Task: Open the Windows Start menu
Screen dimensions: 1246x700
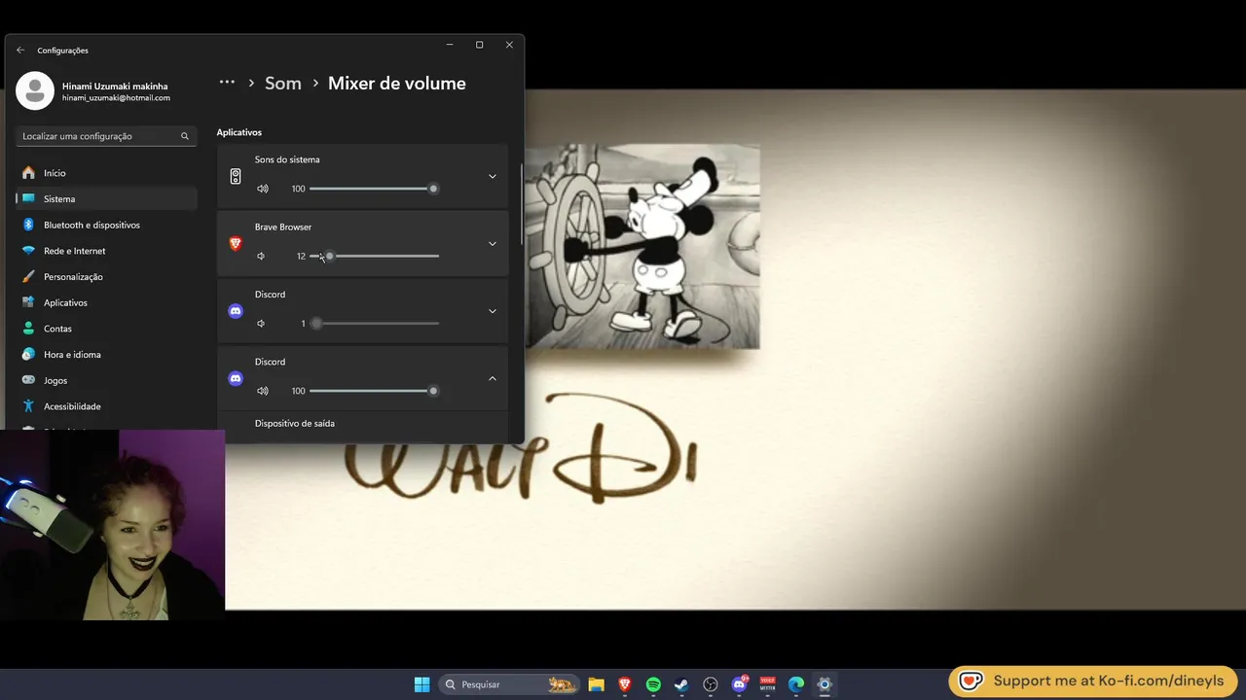Action: point(421,684)
